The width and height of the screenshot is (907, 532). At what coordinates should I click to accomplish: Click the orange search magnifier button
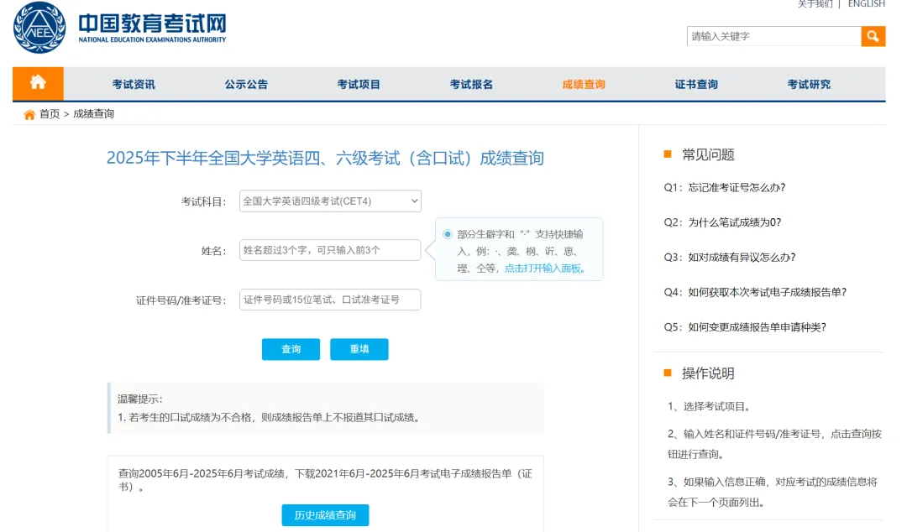(873, 36)
